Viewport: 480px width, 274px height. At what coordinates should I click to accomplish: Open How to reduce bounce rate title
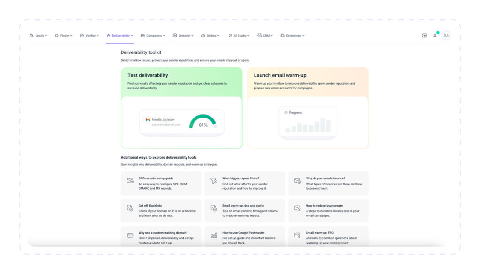(324, 206)
